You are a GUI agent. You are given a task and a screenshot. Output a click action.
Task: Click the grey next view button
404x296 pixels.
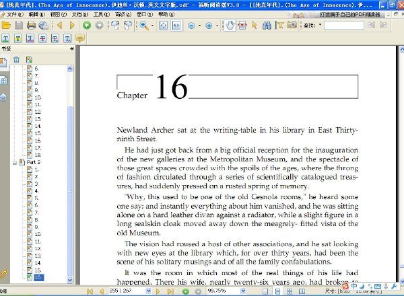99,25
